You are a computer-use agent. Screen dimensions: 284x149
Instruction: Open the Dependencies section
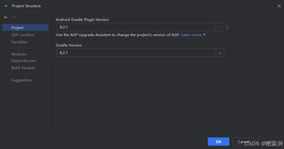tap(24, 61)
